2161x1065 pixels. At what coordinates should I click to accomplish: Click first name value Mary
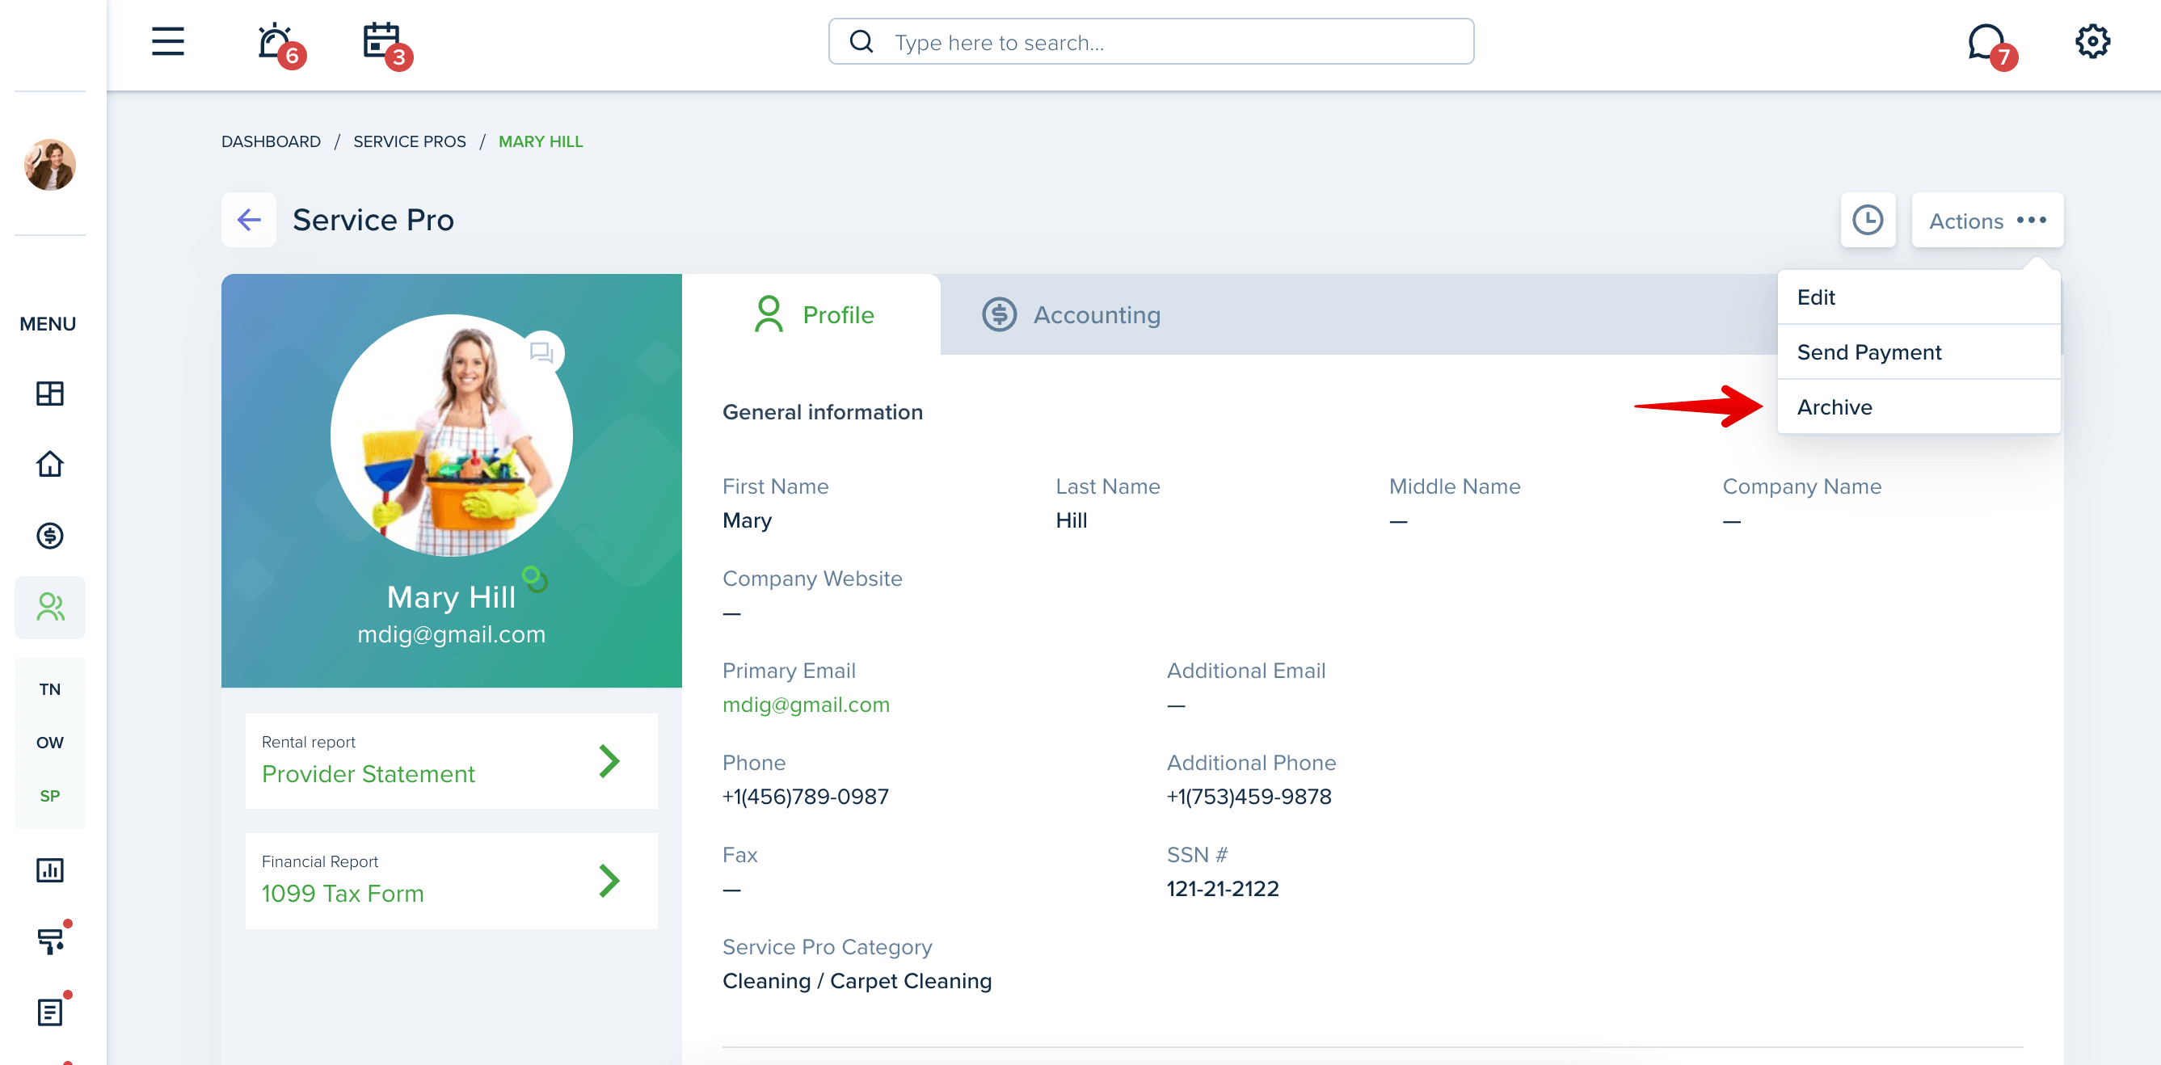(747, 520)
